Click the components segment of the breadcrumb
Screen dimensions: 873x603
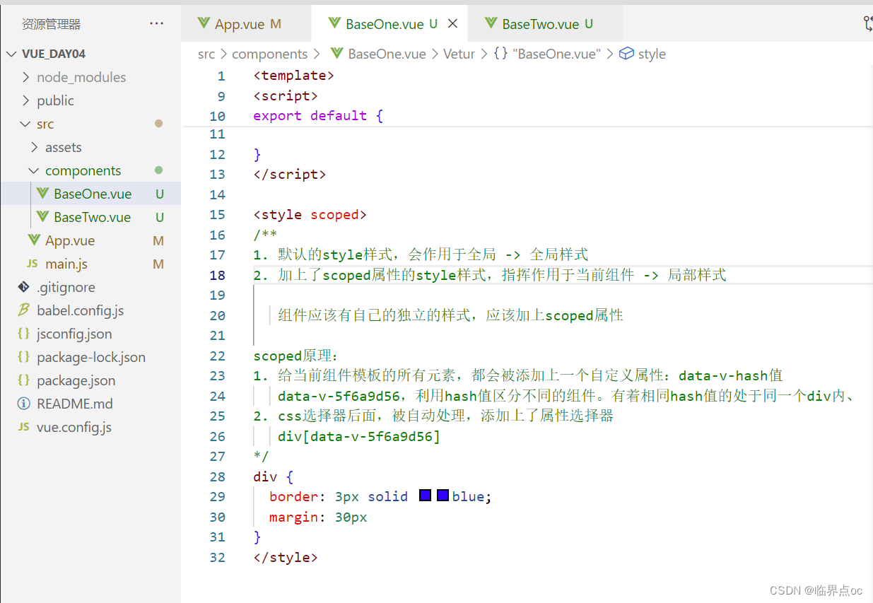point(270,54)
